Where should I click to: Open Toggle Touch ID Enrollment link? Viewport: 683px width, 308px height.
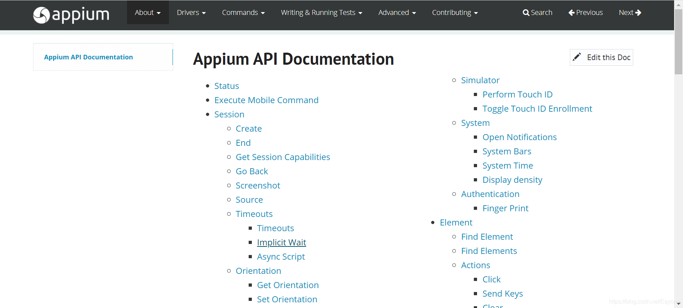(537, 109)
